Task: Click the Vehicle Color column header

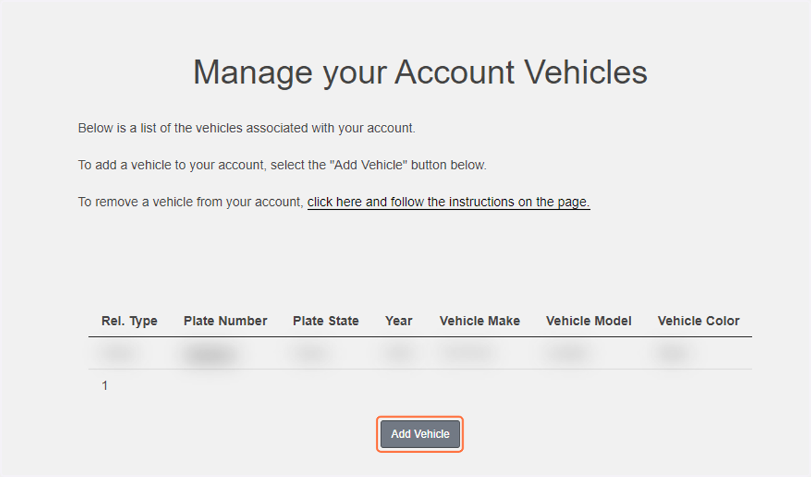Action: point(699,321)
